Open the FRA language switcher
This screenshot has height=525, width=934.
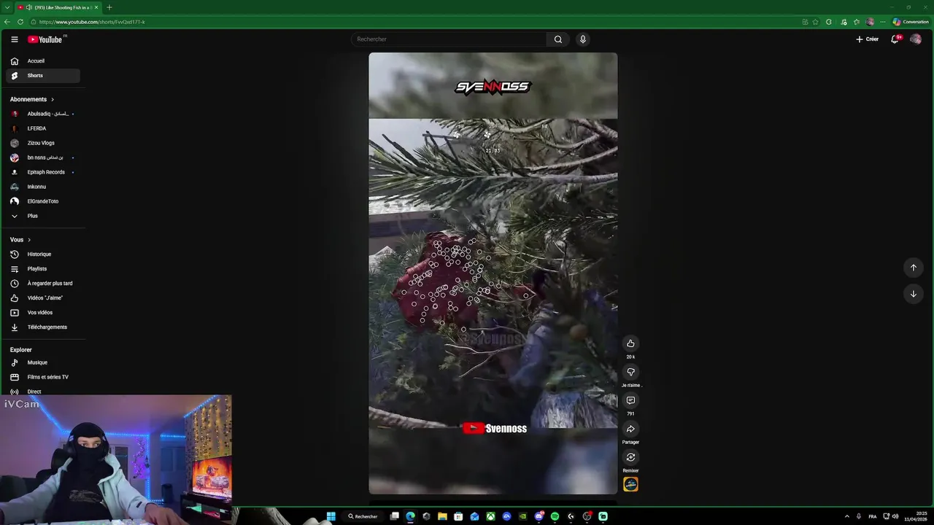coord(873,516)
